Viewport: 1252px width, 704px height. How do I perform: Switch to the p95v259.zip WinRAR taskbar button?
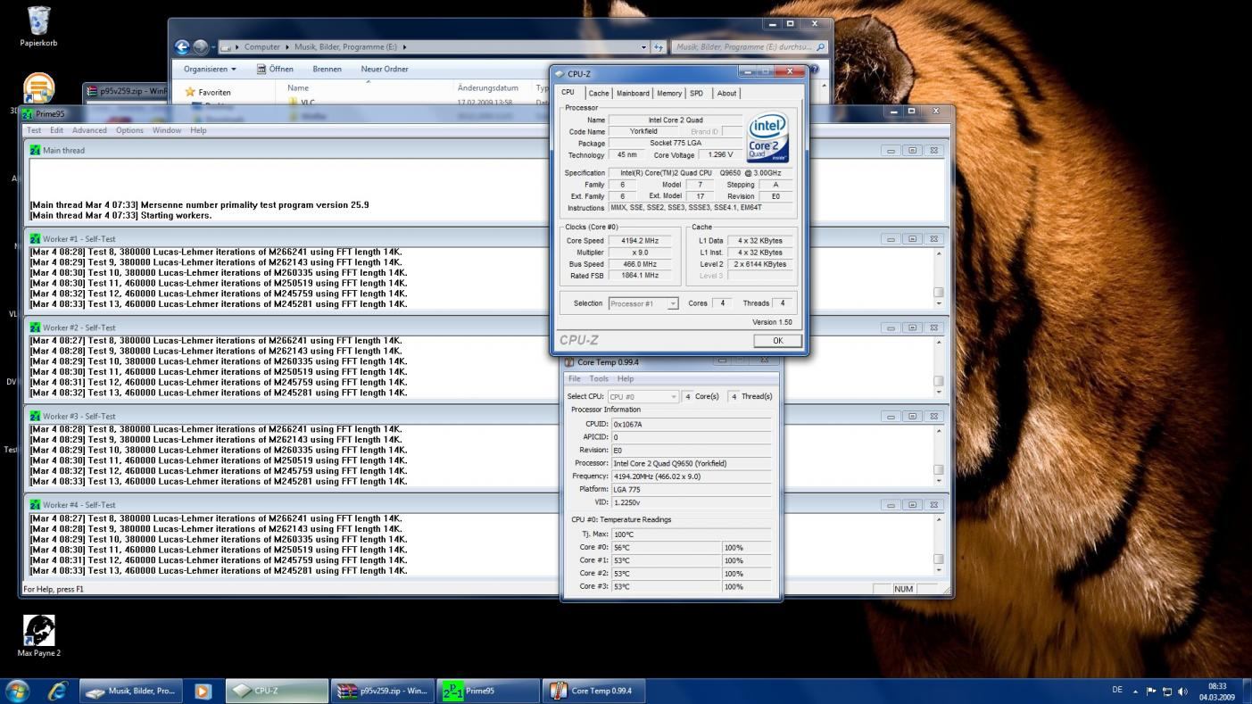point(384,691)
